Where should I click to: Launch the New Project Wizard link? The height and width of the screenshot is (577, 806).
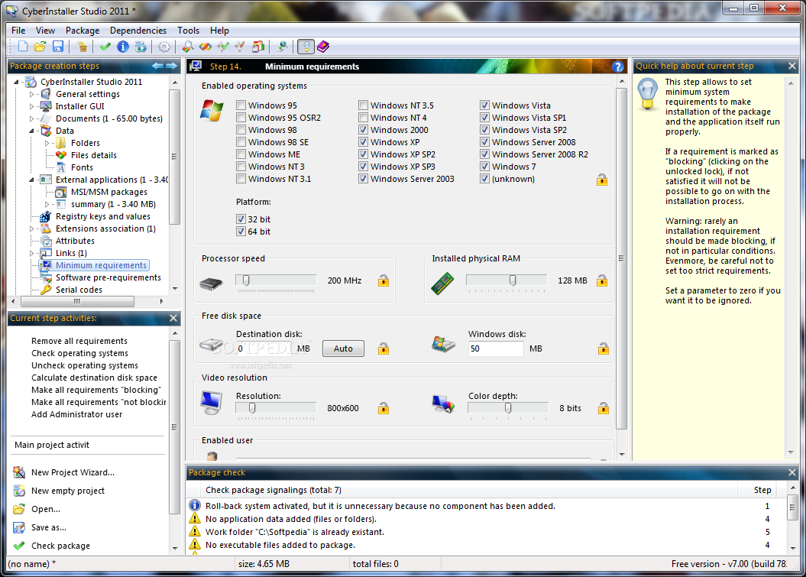point(73,472)
